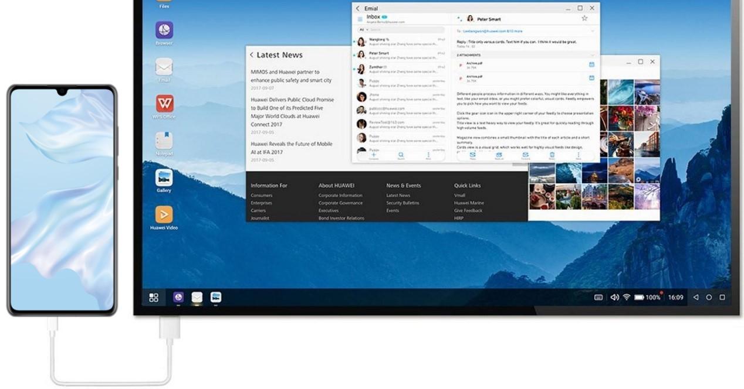
Task: Open the Wanglong message in inbox
Action: [400, 41]
